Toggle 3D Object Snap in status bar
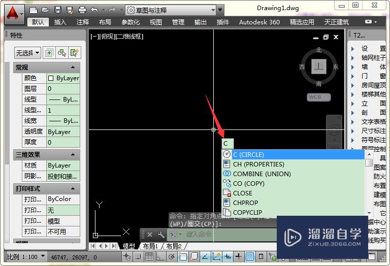The width and height of the screenshot is (390, 266). coord(194,256)
